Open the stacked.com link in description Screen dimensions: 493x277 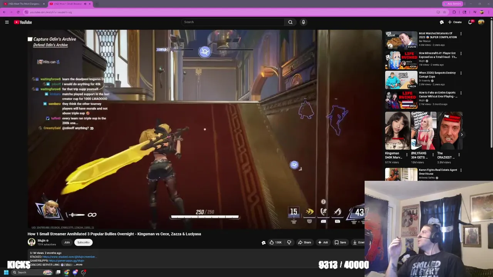click(x=69, y=257)
